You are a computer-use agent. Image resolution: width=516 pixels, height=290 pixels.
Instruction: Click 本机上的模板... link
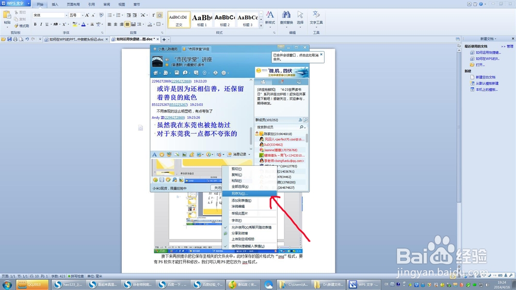tap(487, 90)
